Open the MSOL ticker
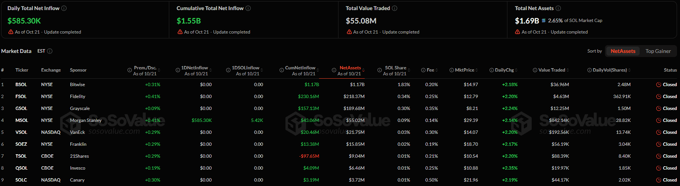This screenshot has width=680, height=186. click(x=22, y=120)
